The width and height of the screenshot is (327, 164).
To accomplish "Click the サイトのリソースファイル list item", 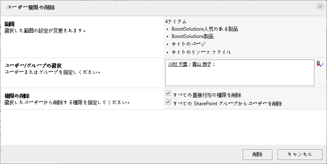I will tap(201, 52).
